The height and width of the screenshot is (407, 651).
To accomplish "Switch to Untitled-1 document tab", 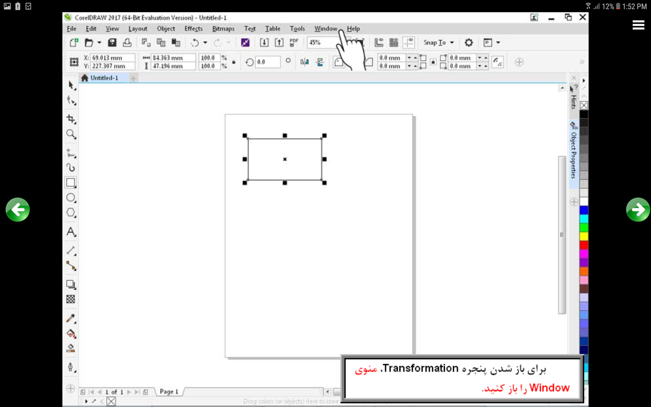I will (104, 78).
